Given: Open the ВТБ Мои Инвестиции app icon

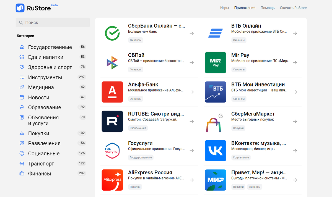Looking at the screenshot, I should click(216, 92).
